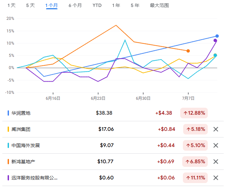Click the purple endpoint dot on the chart

pos(215,40)
